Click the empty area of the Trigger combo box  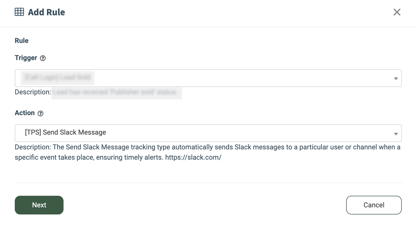click(x=237, y=78)
